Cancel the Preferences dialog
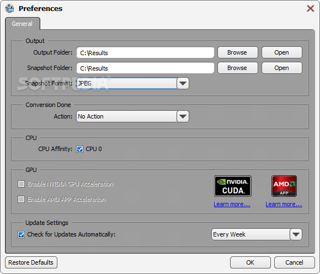 pos(294,262)
